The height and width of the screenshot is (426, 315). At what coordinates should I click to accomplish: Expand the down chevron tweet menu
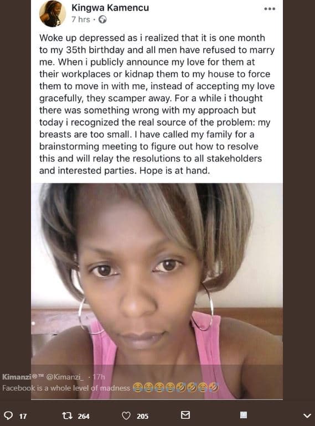click(x=307, y=415)
